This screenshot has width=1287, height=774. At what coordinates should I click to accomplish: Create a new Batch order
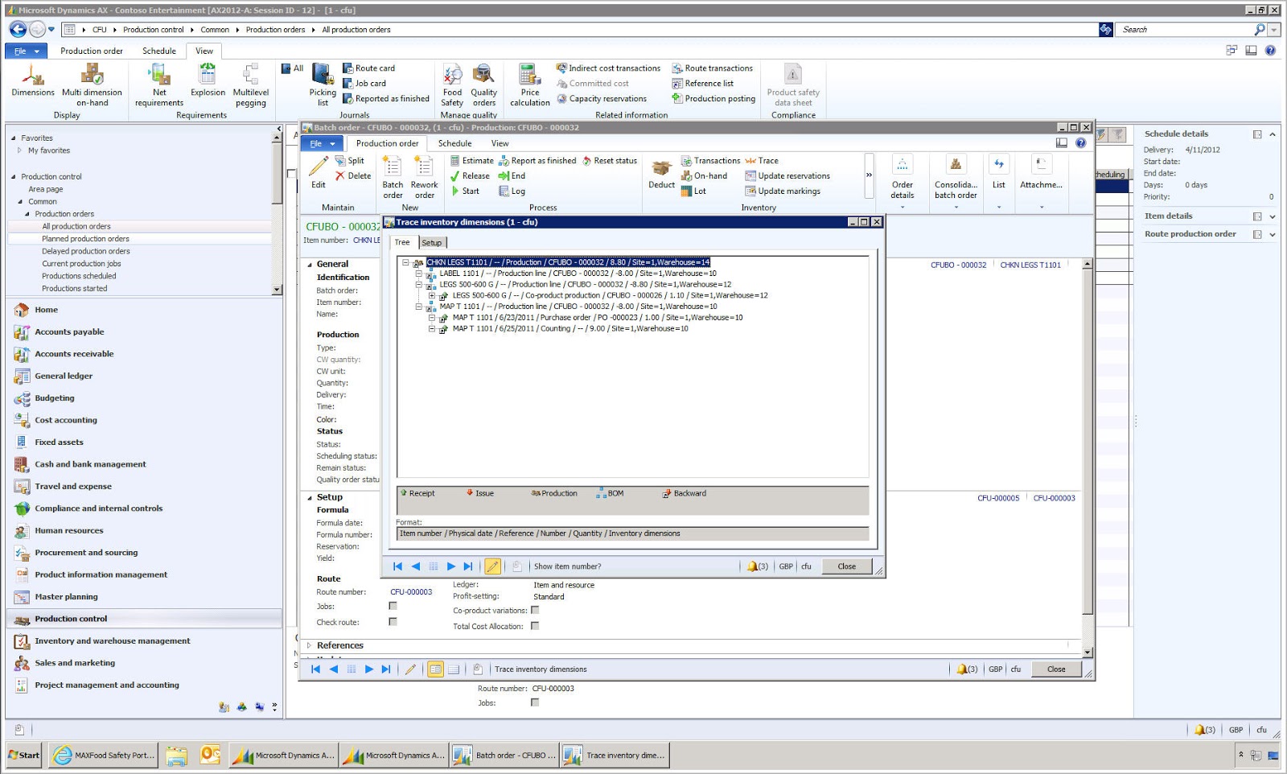tap(393, 177)
